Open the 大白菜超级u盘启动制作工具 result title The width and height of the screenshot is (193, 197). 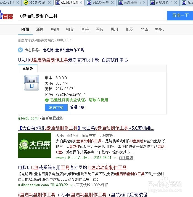point(86,128)
